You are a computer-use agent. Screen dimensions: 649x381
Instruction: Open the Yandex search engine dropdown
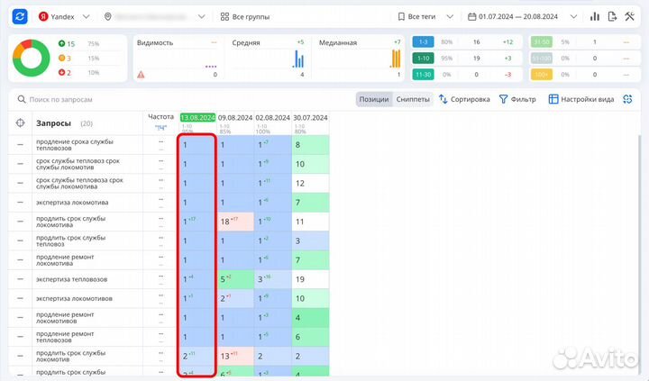pyautogui.click(x=64, y=16)
